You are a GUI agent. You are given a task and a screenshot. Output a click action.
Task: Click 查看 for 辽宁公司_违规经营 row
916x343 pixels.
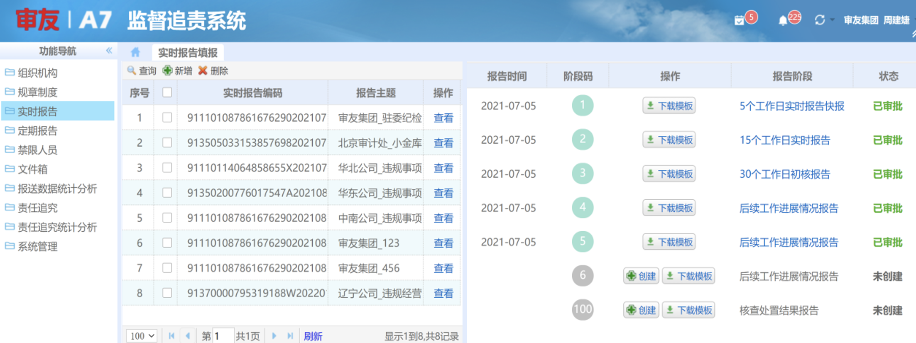[443, 293]
